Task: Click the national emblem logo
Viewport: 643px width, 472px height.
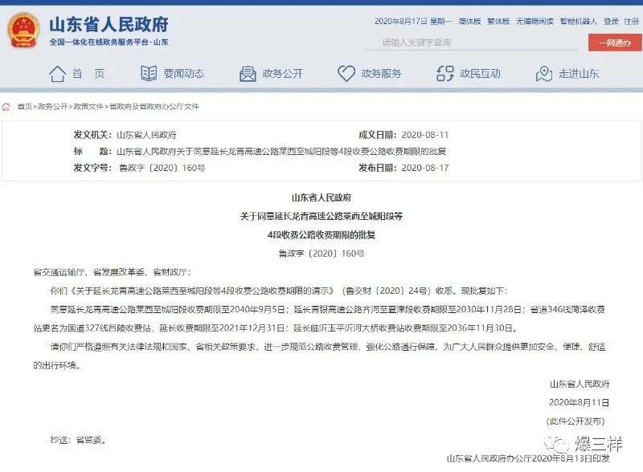Action: click(23, 30)
